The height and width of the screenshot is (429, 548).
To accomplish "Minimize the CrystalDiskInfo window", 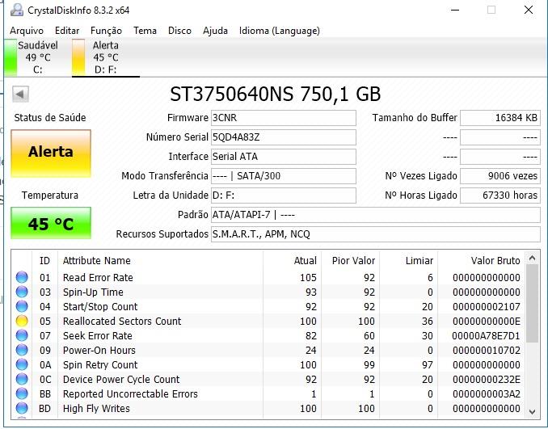I will click(x=455, y=11).
